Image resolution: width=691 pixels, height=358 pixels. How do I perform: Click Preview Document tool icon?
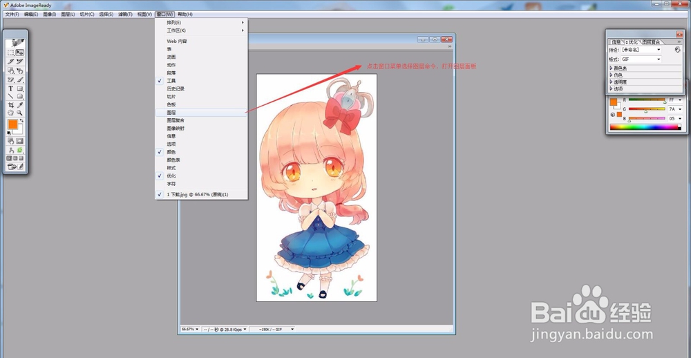(x=10, y=150)
